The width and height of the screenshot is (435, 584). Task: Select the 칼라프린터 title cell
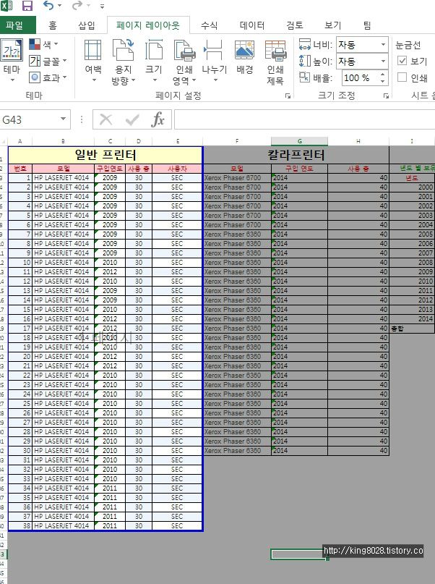click(296, 155)
